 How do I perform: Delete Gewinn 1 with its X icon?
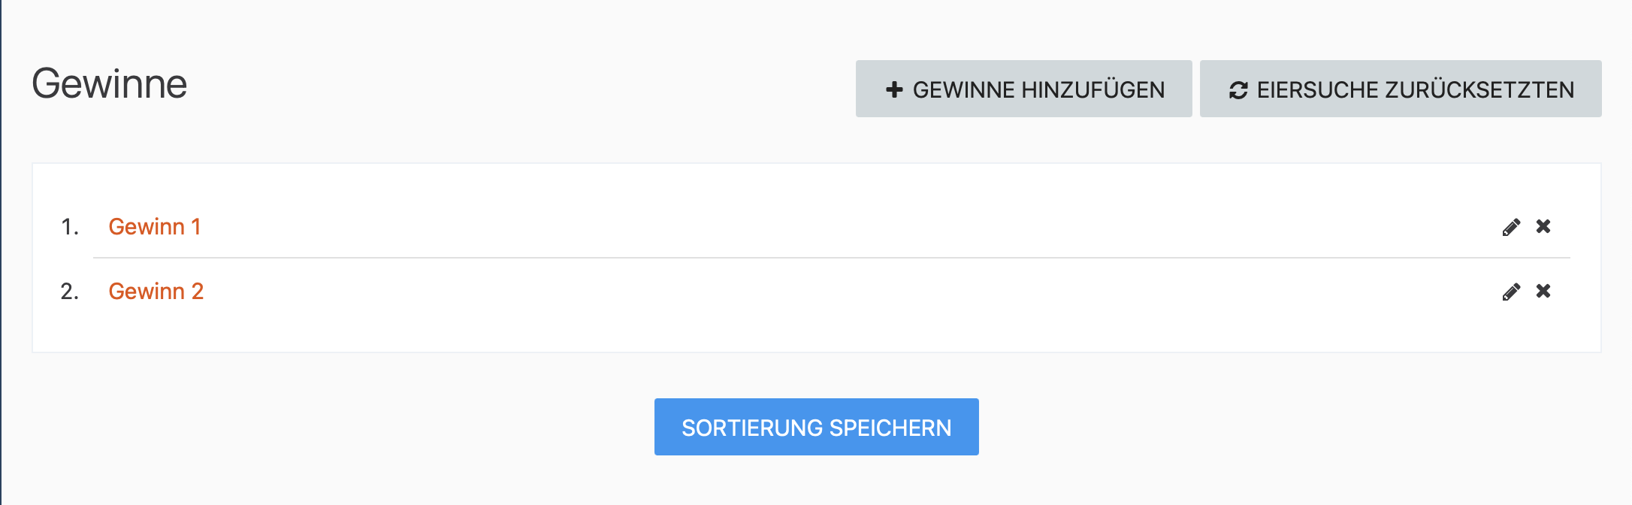click(x=1543, y=226)
